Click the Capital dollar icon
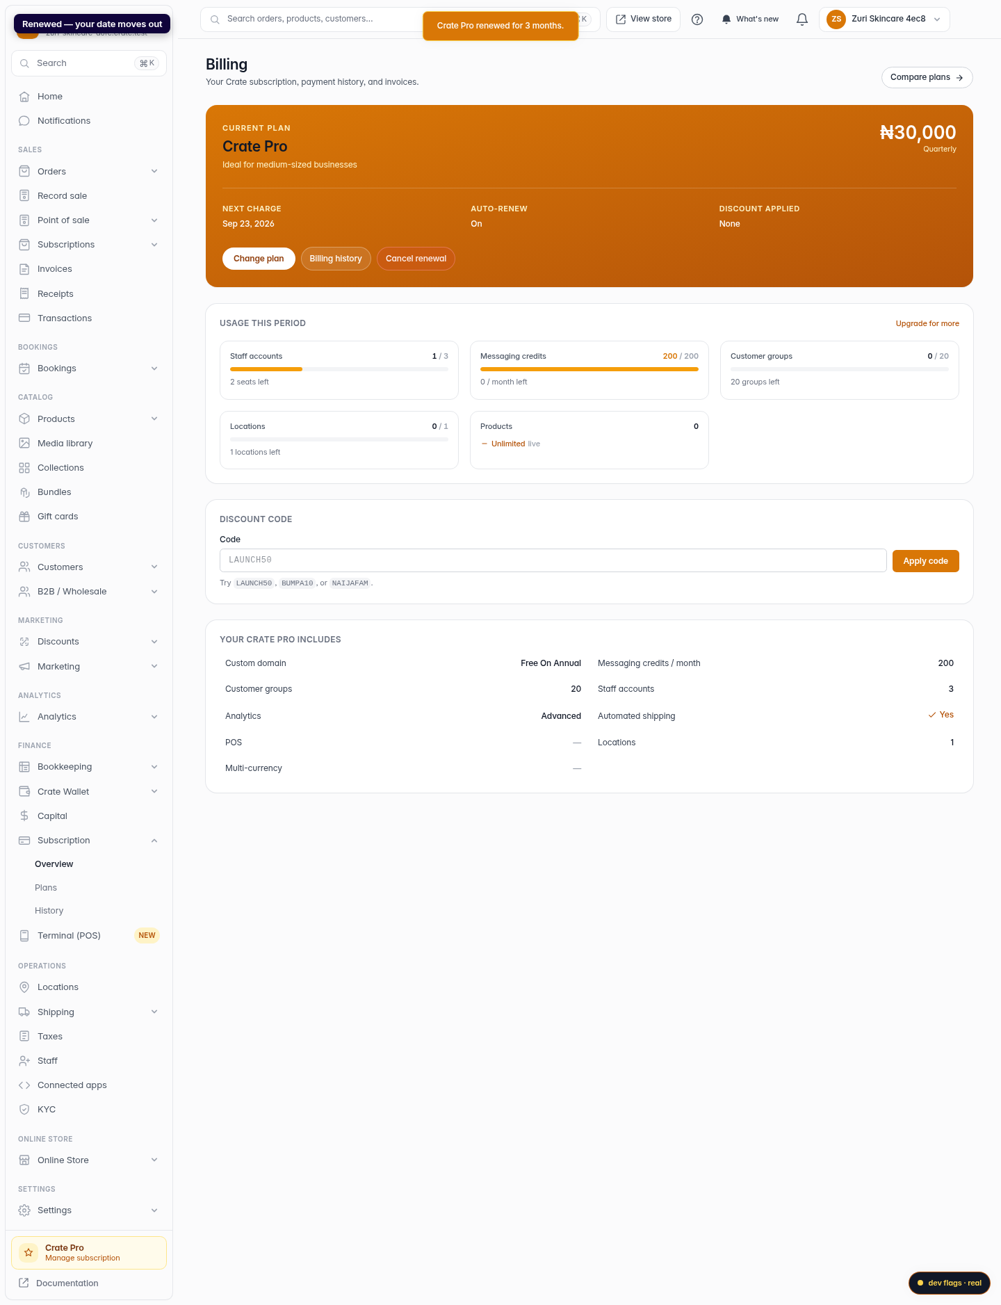The height and width of the screenshot is (1305, 1001). point(24,816)
